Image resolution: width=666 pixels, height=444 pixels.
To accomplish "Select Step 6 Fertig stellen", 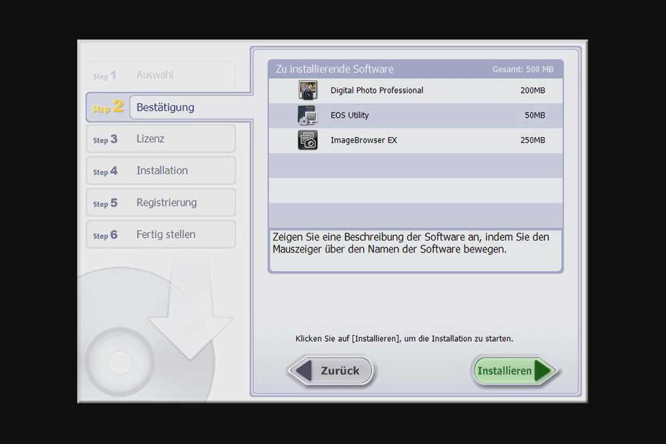I will click(161, 235).
